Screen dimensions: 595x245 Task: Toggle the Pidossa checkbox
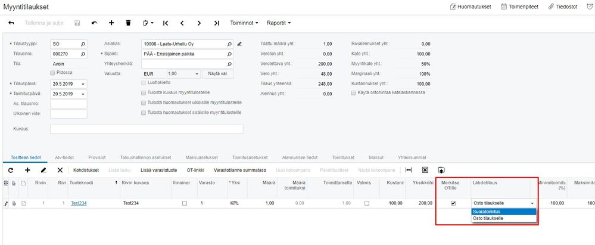tap(53, 73)
